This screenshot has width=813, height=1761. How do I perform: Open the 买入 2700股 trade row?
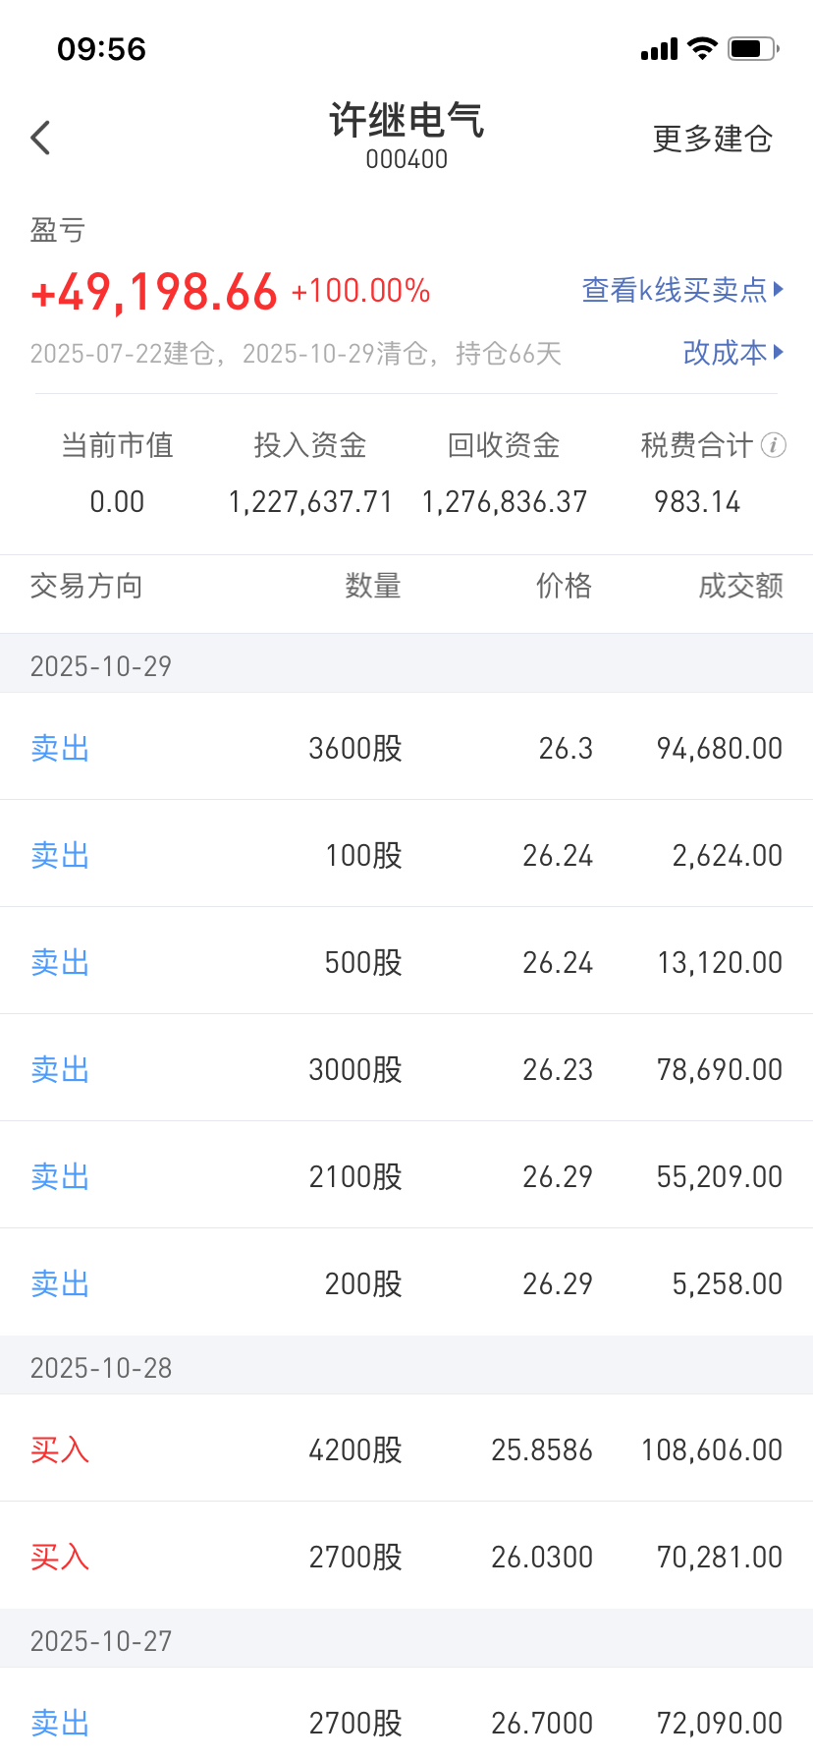(406, 1556)
